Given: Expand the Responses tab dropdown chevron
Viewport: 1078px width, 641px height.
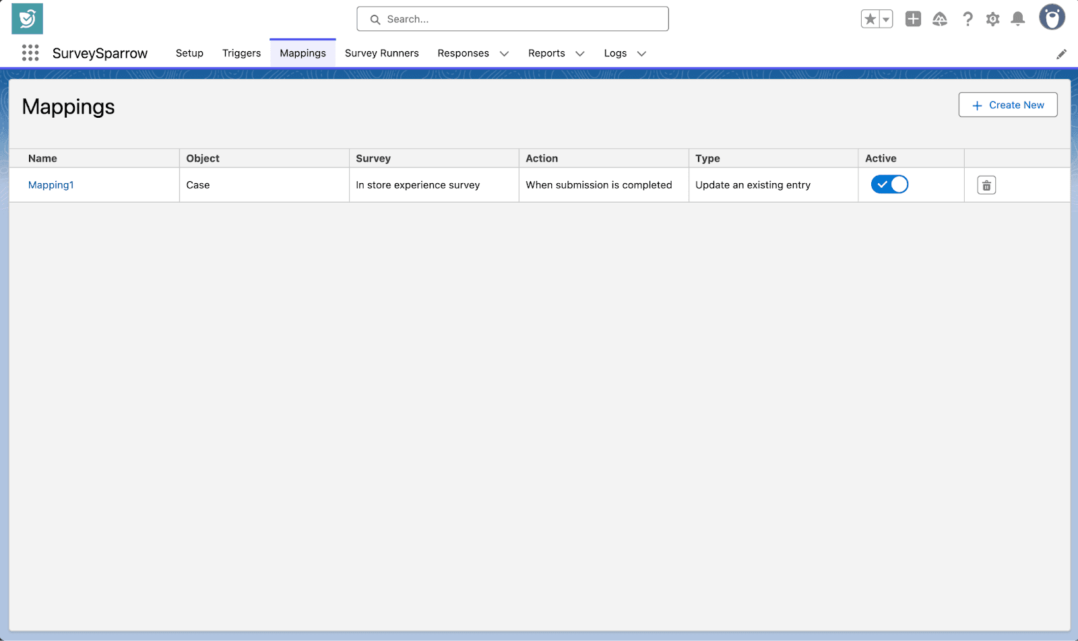Looking at the screenshot, I should click(x=504, y=54).
